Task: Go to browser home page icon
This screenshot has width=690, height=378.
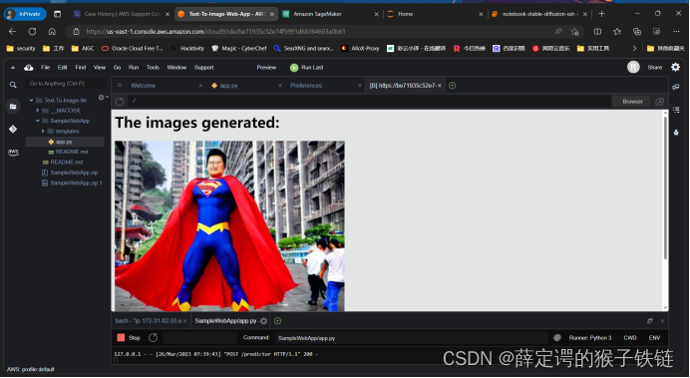Action: [x=52, y=32]
